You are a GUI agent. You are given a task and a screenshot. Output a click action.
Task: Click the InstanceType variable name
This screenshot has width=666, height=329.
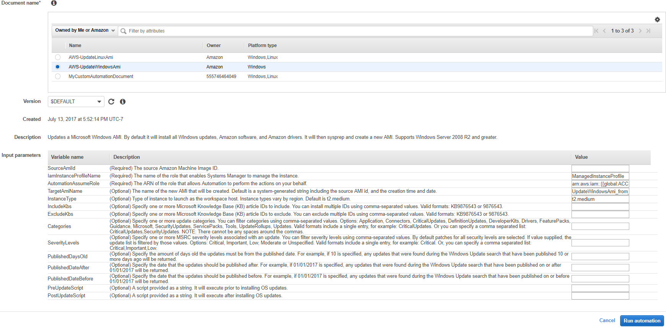pos(62,199)
